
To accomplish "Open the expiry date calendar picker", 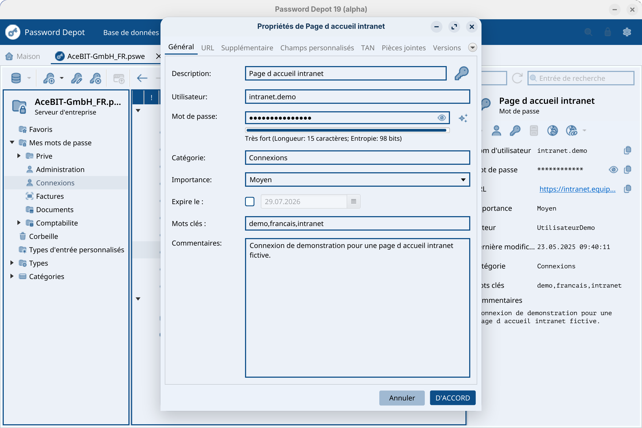I will click(353, 201).
